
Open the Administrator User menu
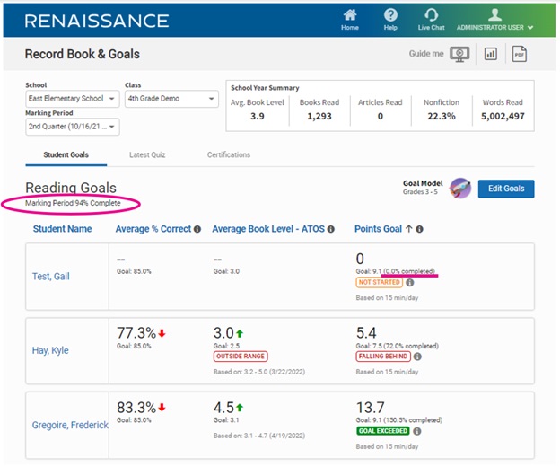coord(494,20)
